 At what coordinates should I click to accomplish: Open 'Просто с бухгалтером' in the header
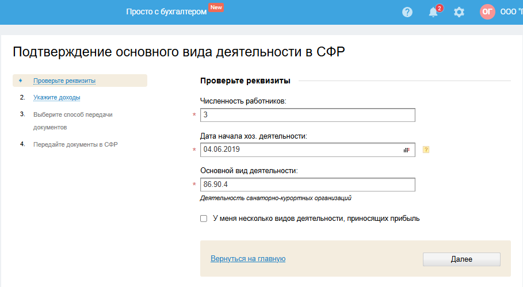pyautogui.click(x=166, y=12)
